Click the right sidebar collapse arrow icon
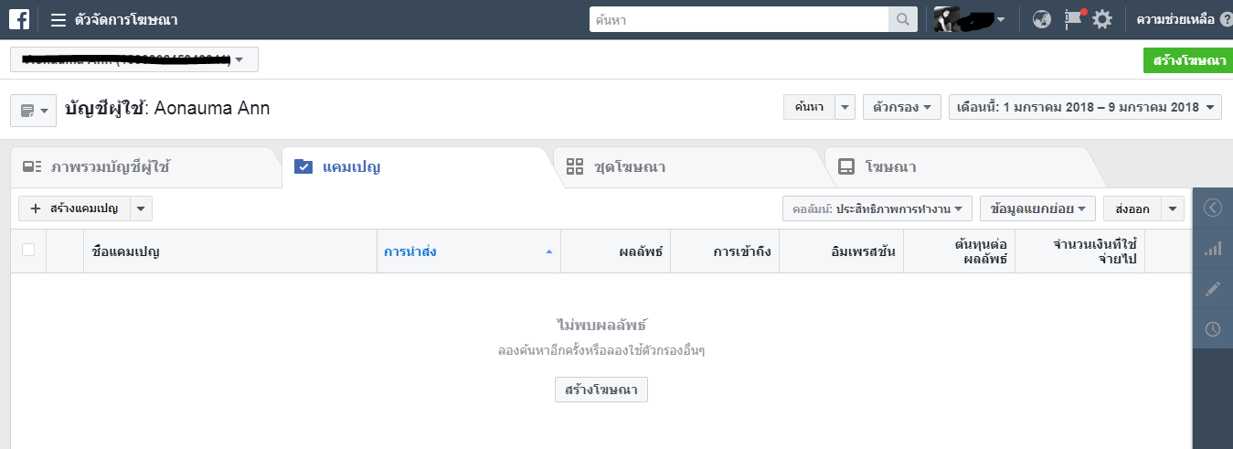 [1213, 208]
